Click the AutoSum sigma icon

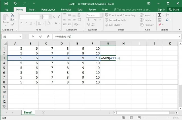coord(160,15)
